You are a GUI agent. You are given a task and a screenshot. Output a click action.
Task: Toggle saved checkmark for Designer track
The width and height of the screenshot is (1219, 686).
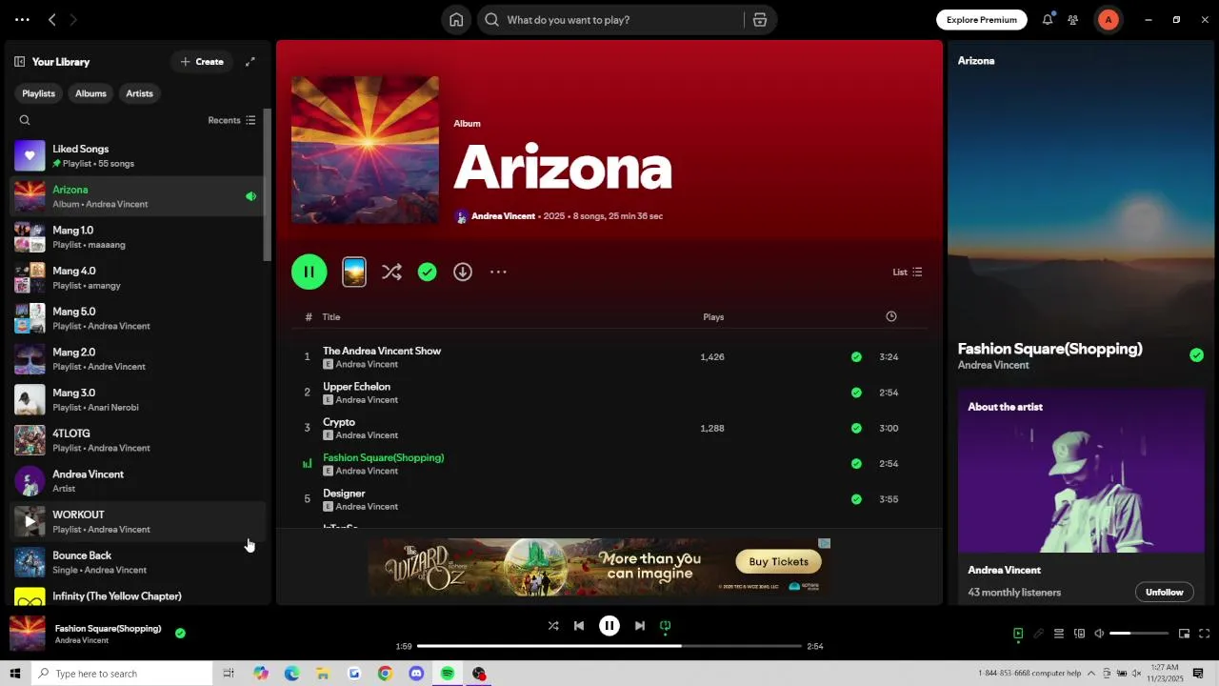coord(856,499)
